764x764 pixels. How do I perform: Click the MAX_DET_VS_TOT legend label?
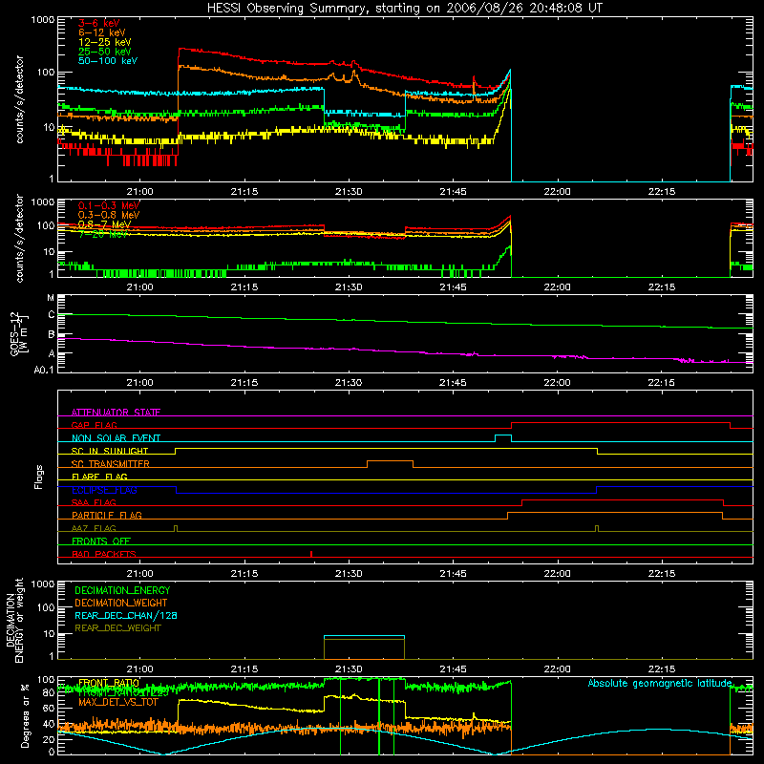tap(118, 702)
